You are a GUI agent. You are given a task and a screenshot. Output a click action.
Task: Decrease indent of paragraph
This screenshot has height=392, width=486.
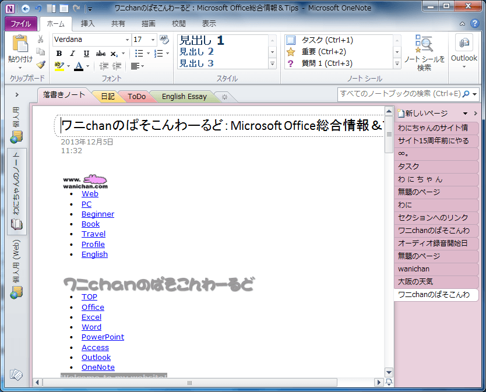coord(104,66)
